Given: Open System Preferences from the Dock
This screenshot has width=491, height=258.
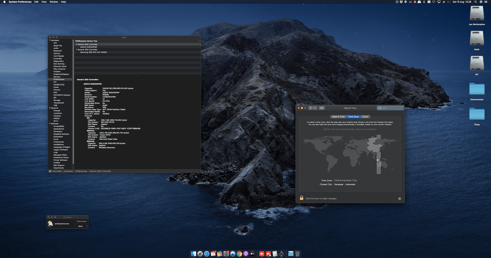Looking at the screenshot, I should click(226, 254).
